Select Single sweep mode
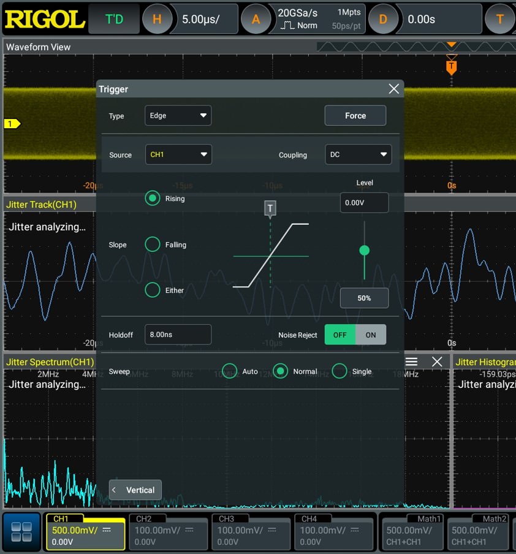This screenshot has width=516, height=554. (x=340, y=371)
